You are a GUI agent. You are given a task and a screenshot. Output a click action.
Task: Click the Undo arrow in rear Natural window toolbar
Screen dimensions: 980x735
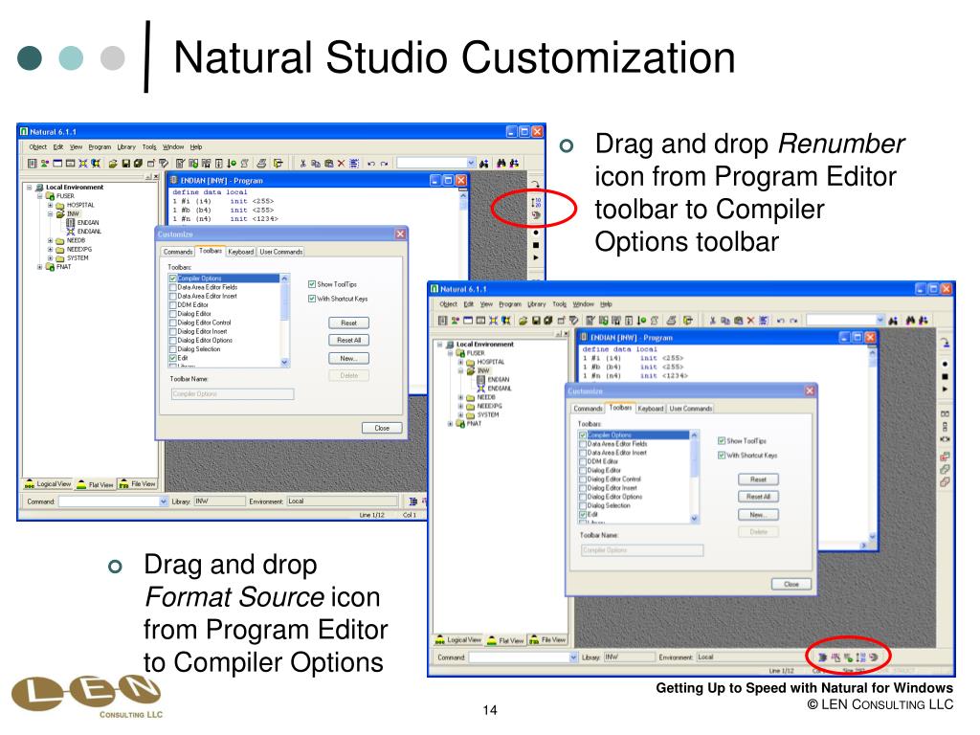click(x=371, y=164)
